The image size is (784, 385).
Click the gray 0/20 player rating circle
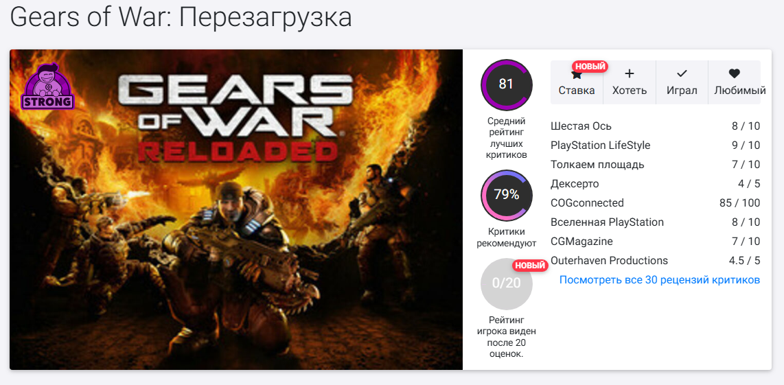click(507, 283)
